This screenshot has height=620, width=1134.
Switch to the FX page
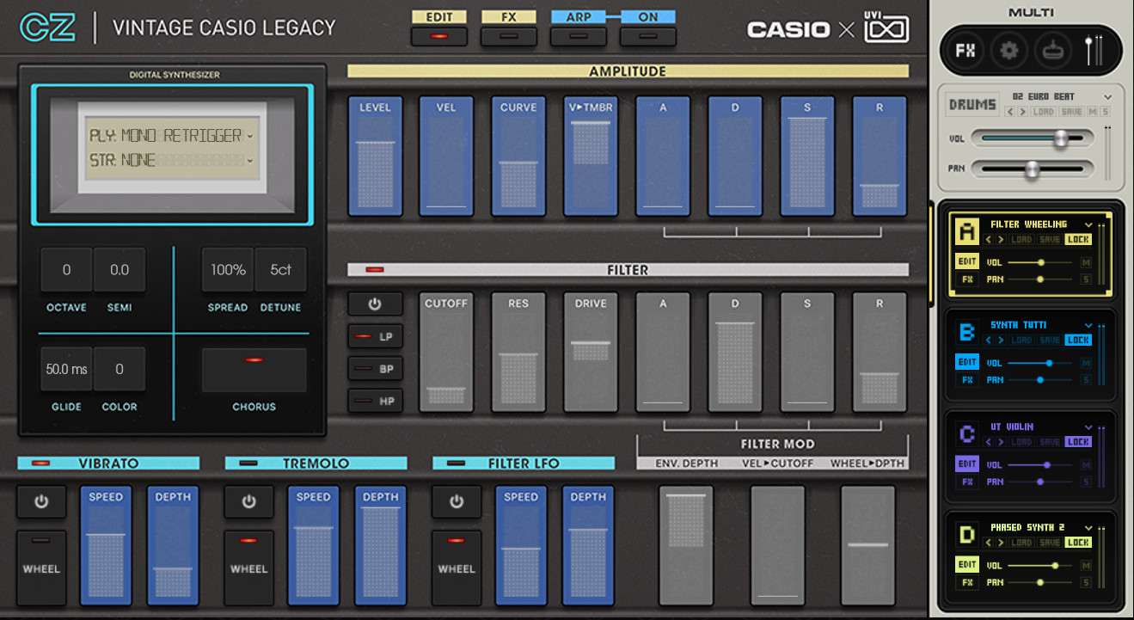point(508,36)
